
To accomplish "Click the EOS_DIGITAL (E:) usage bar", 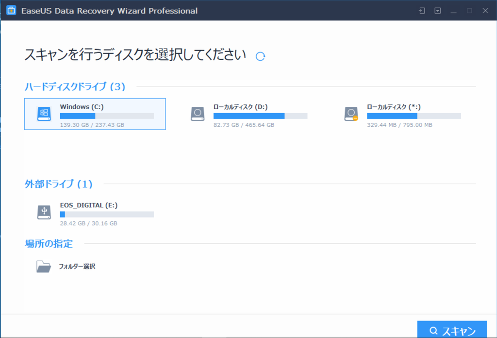I will [107, 214].
